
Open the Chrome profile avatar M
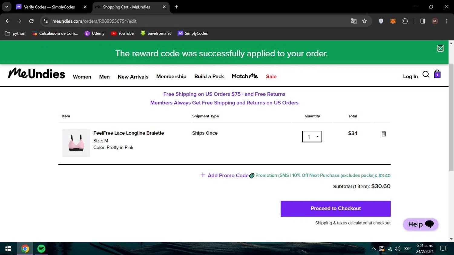click(x=435, y=21)
